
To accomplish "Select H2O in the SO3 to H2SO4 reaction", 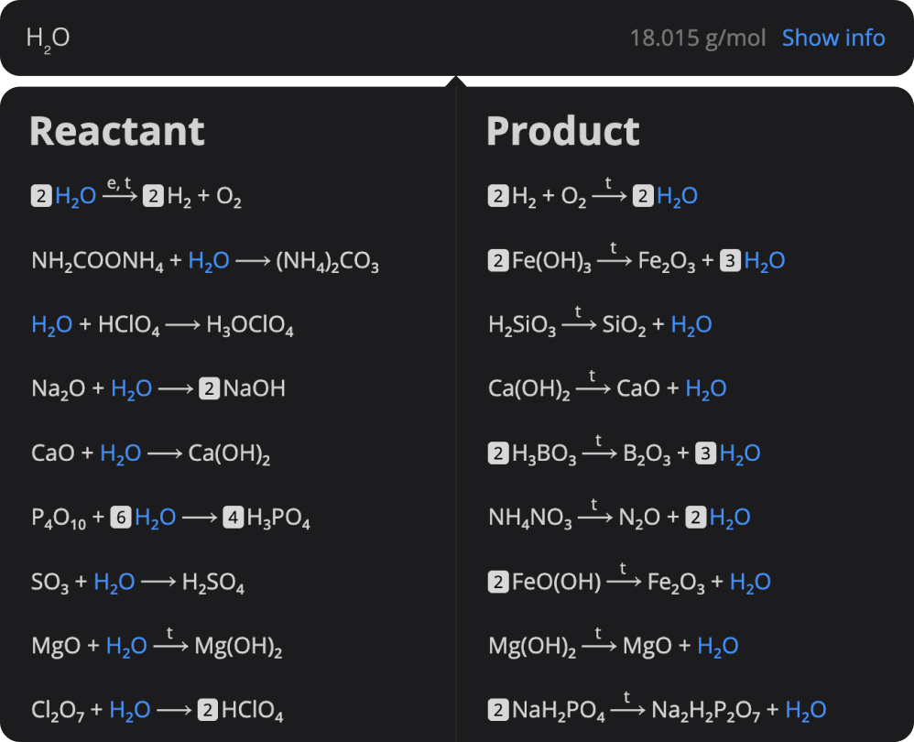I will [x=115, y=581].
